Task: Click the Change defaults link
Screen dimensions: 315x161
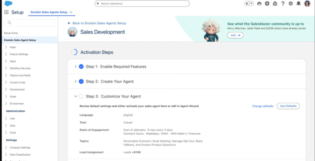Action: click(263, 106)
